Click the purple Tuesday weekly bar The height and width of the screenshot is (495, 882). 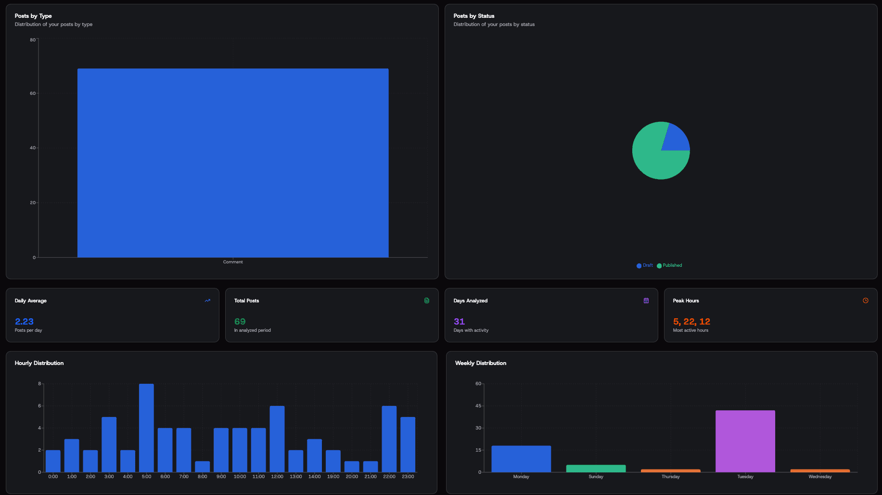coord(745,441)
